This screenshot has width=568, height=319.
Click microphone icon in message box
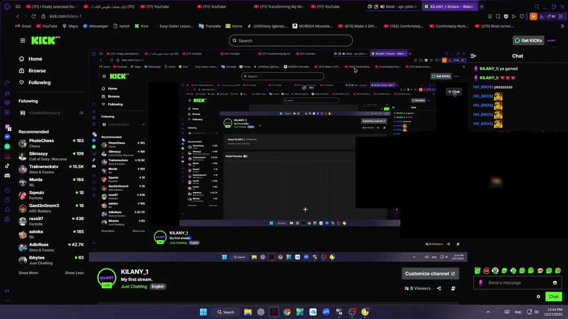[x=481, y=283]
